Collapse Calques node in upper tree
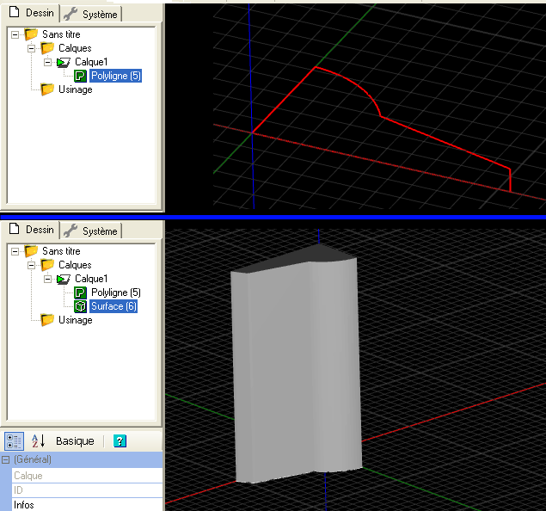Image resolution: width=546 pixels, height=511 pixels. click(x=31, y=48)
